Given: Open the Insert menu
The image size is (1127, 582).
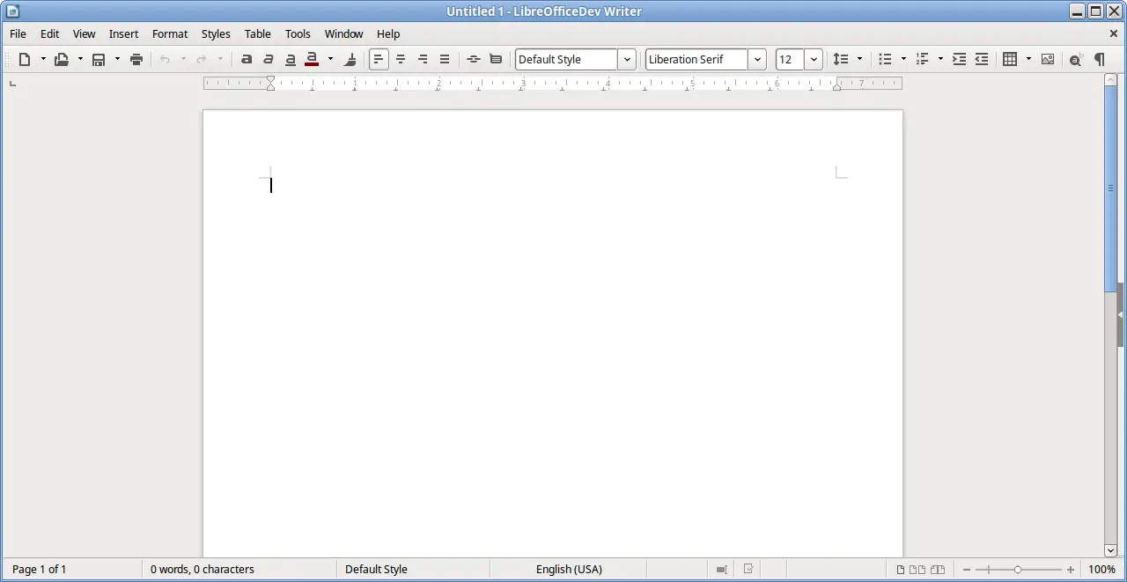Looking at the screenshot, I should (x=124, y=33).
